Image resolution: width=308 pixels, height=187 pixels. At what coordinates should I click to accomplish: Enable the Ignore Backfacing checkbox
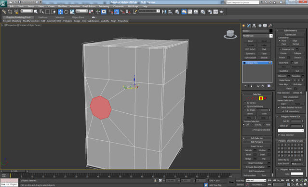[x=245, y=106]
